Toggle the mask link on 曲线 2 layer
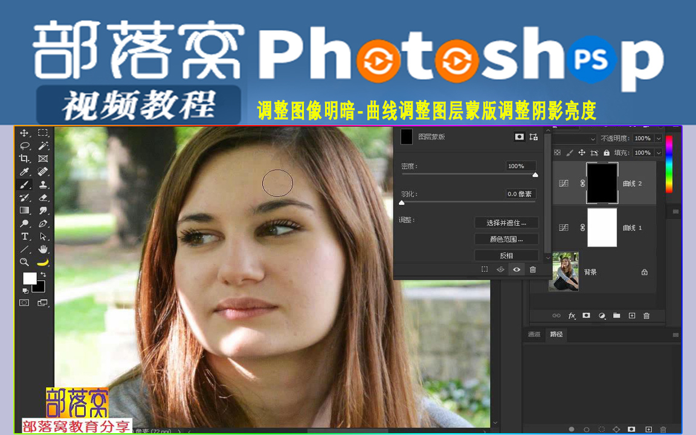 point(582,183)
